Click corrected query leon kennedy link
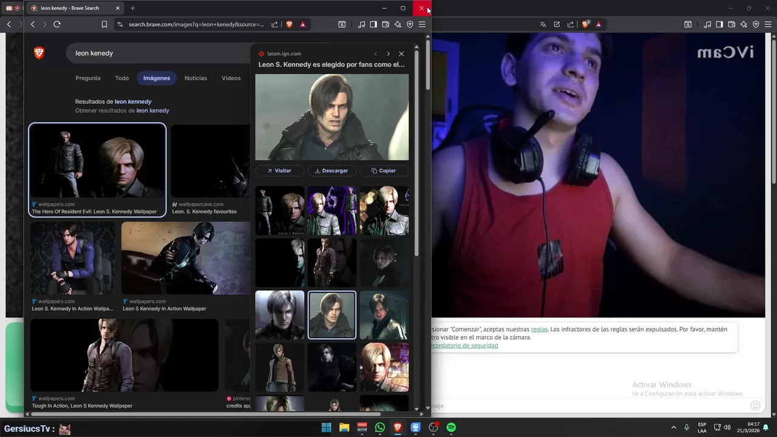This screenshot has height=437, width=777. (x=133, y=101)
